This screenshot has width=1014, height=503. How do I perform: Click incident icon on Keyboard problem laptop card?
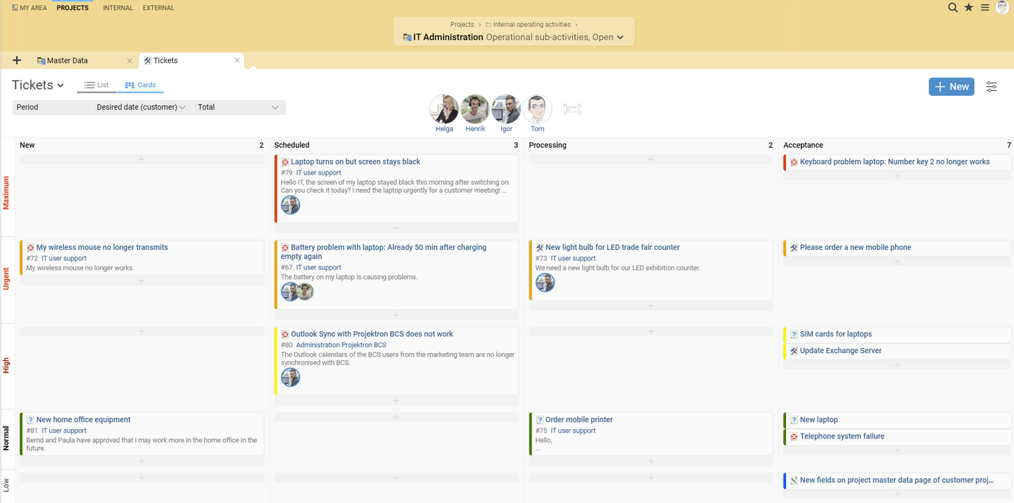pos(794,162)
